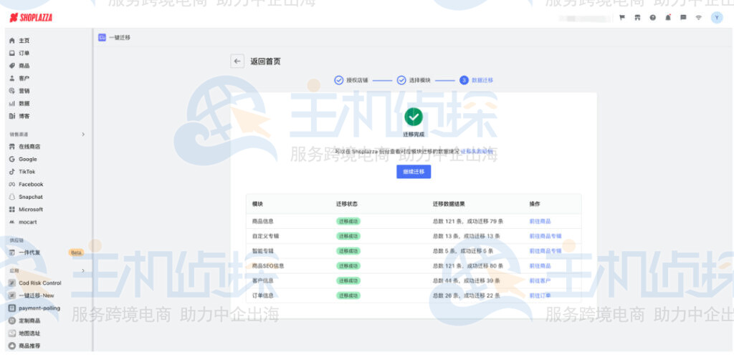
Task: Click the bar chart icon beside 数据
Action: 12,104
